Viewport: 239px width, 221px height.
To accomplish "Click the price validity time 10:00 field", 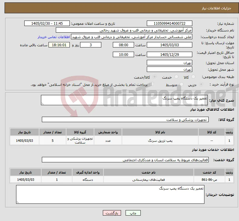I will (x=123, y=54).
